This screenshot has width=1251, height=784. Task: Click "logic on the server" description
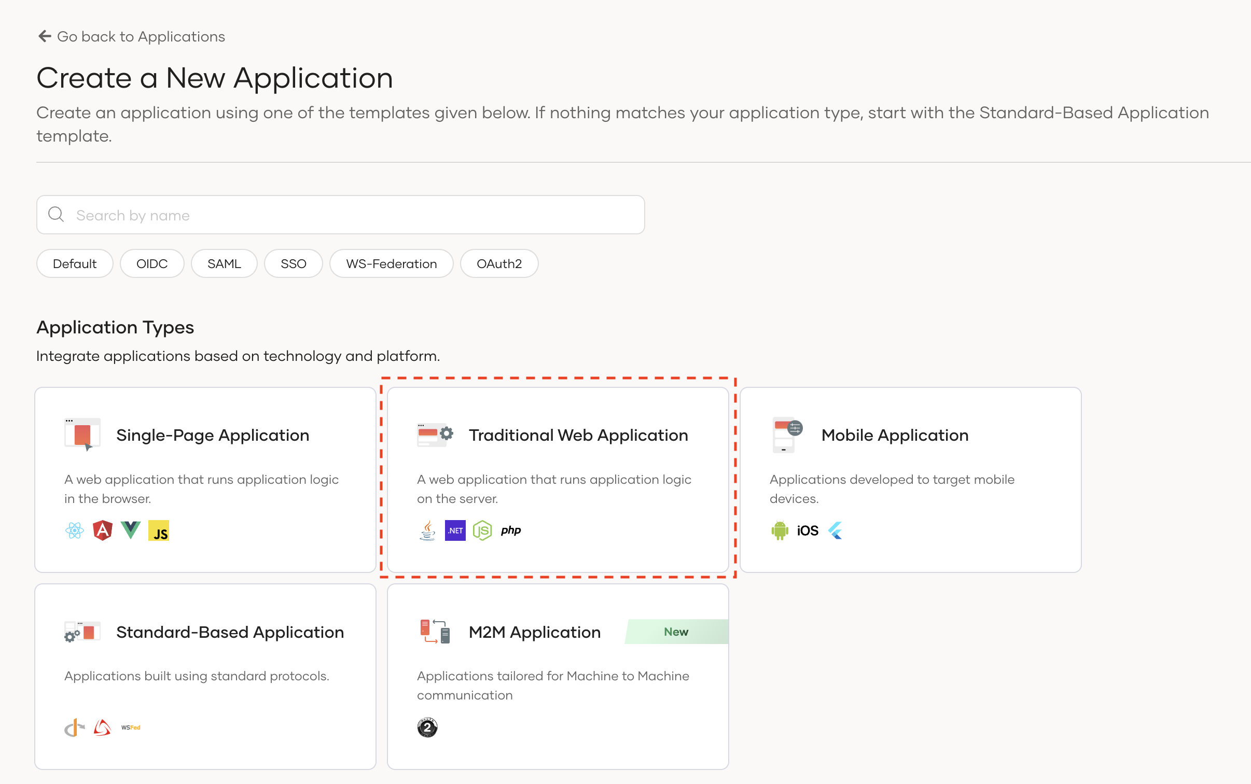[554, 488]
